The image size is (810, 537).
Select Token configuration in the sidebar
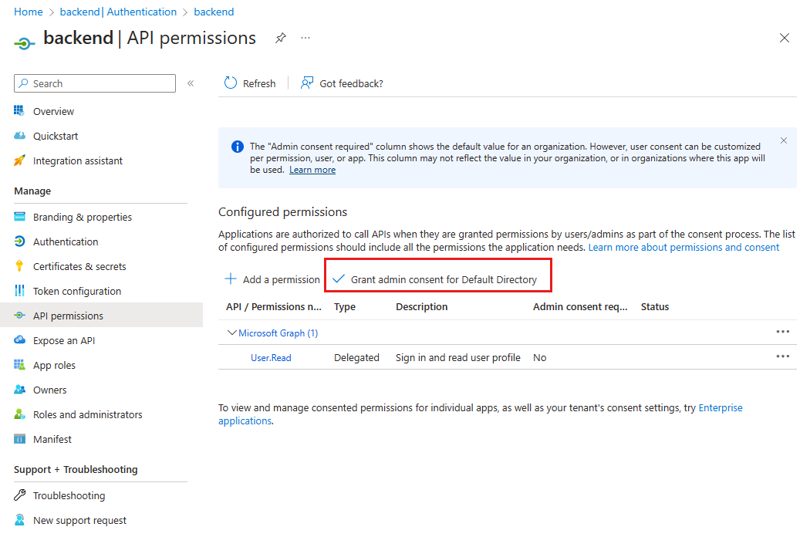[77, 290]
